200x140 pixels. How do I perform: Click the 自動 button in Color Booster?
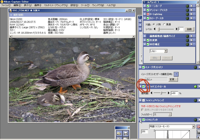click(x=189, y=29)
